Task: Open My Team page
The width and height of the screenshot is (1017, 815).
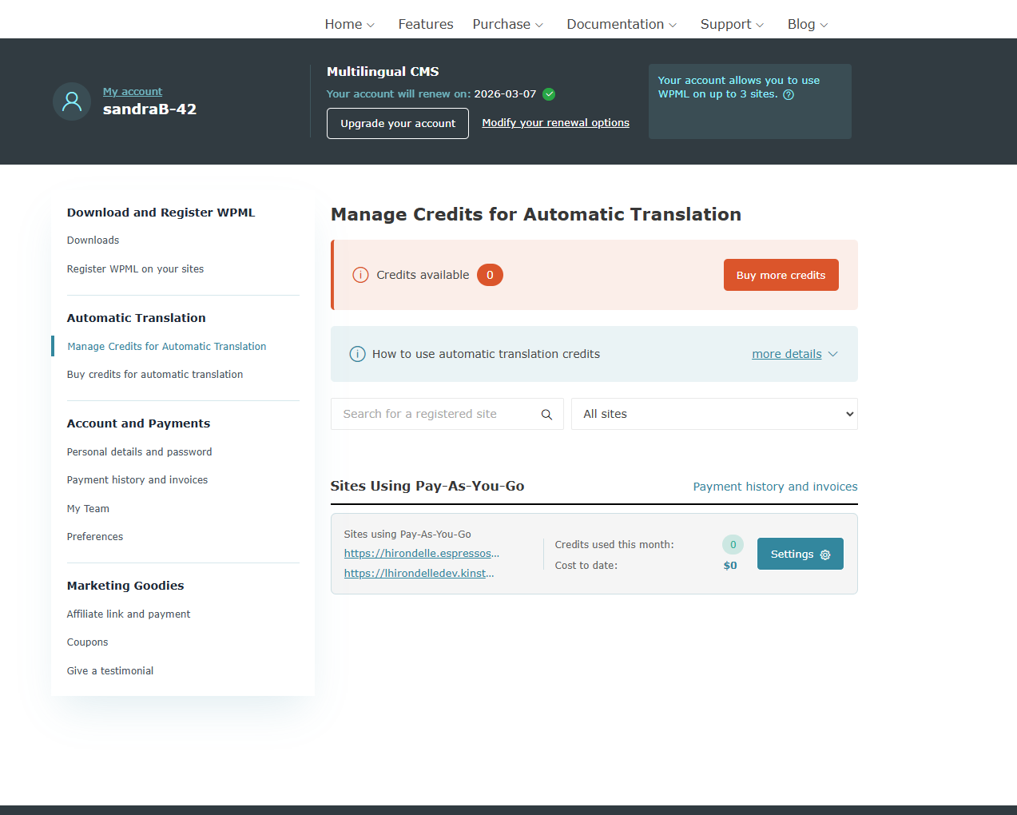Action: 88,509
